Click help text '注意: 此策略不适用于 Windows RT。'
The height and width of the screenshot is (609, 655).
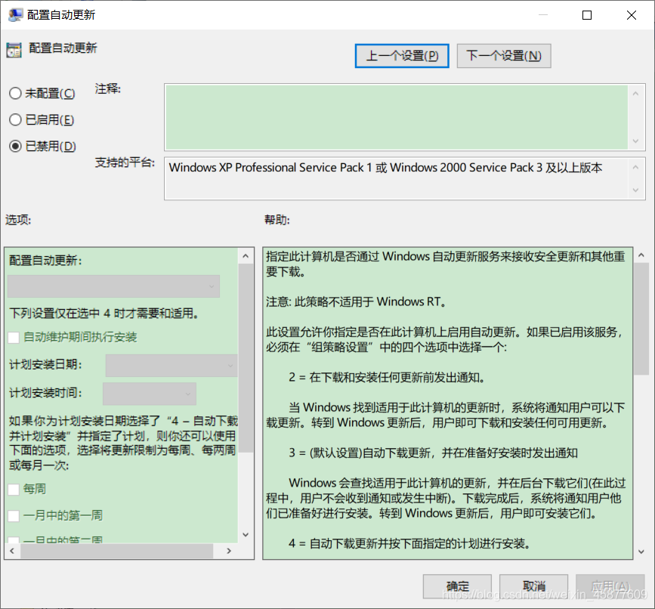pos(357,301)
